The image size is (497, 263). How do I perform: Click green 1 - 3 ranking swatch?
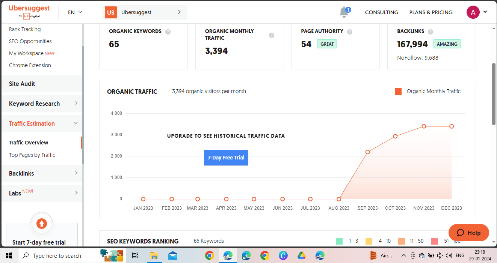click(339, 241)
